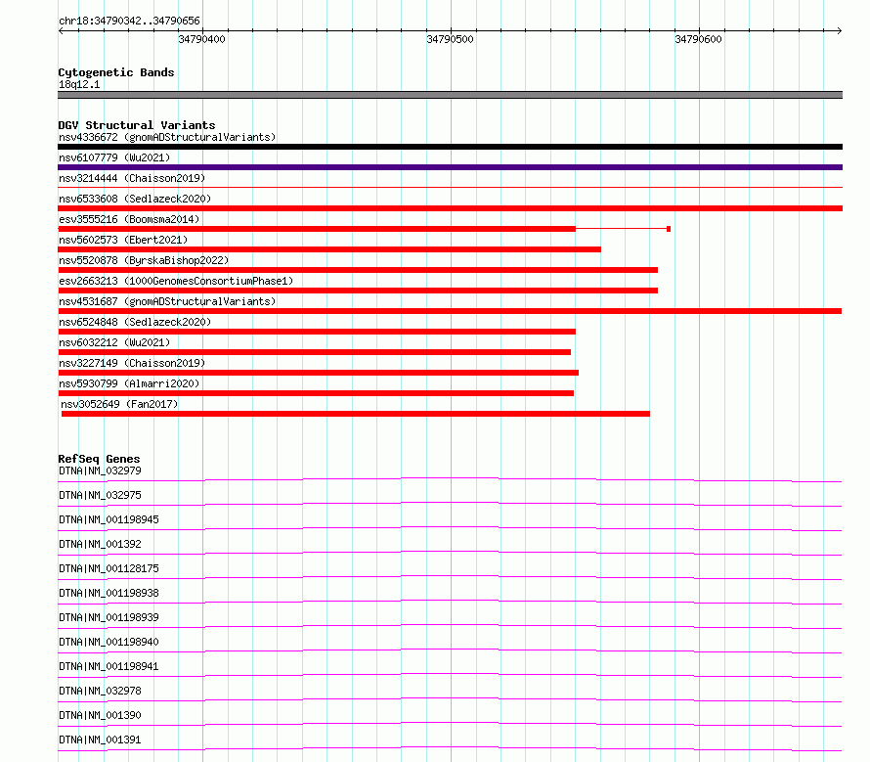Open variant nsv5520878 (ByrskaBishop2022) label
Viewport: 870px width, 762px height.
pyautogui.click(x=144, y=260)
